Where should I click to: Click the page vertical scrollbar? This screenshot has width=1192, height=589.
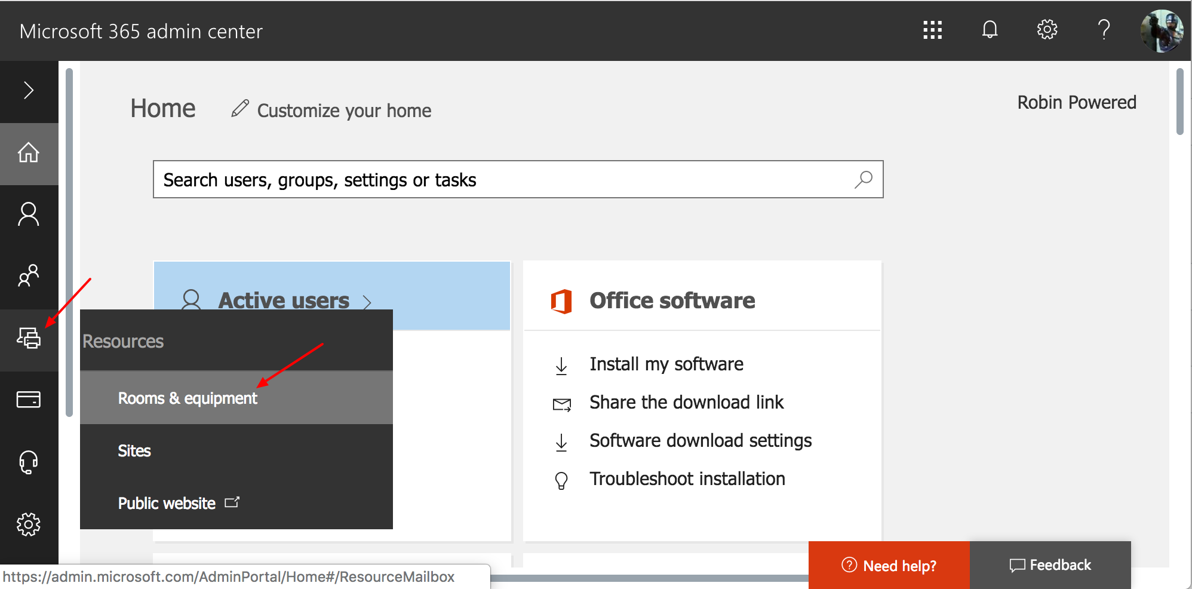click(x=1180, y=102)
